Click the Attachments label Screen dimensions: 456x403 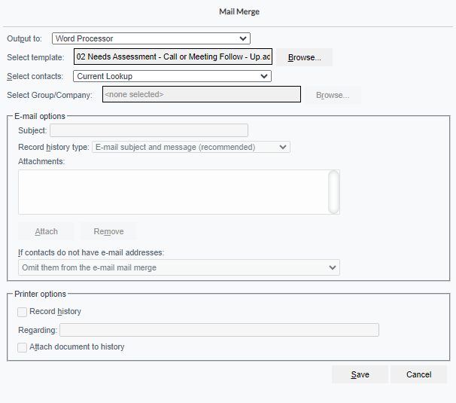click(x=41, y=161)
